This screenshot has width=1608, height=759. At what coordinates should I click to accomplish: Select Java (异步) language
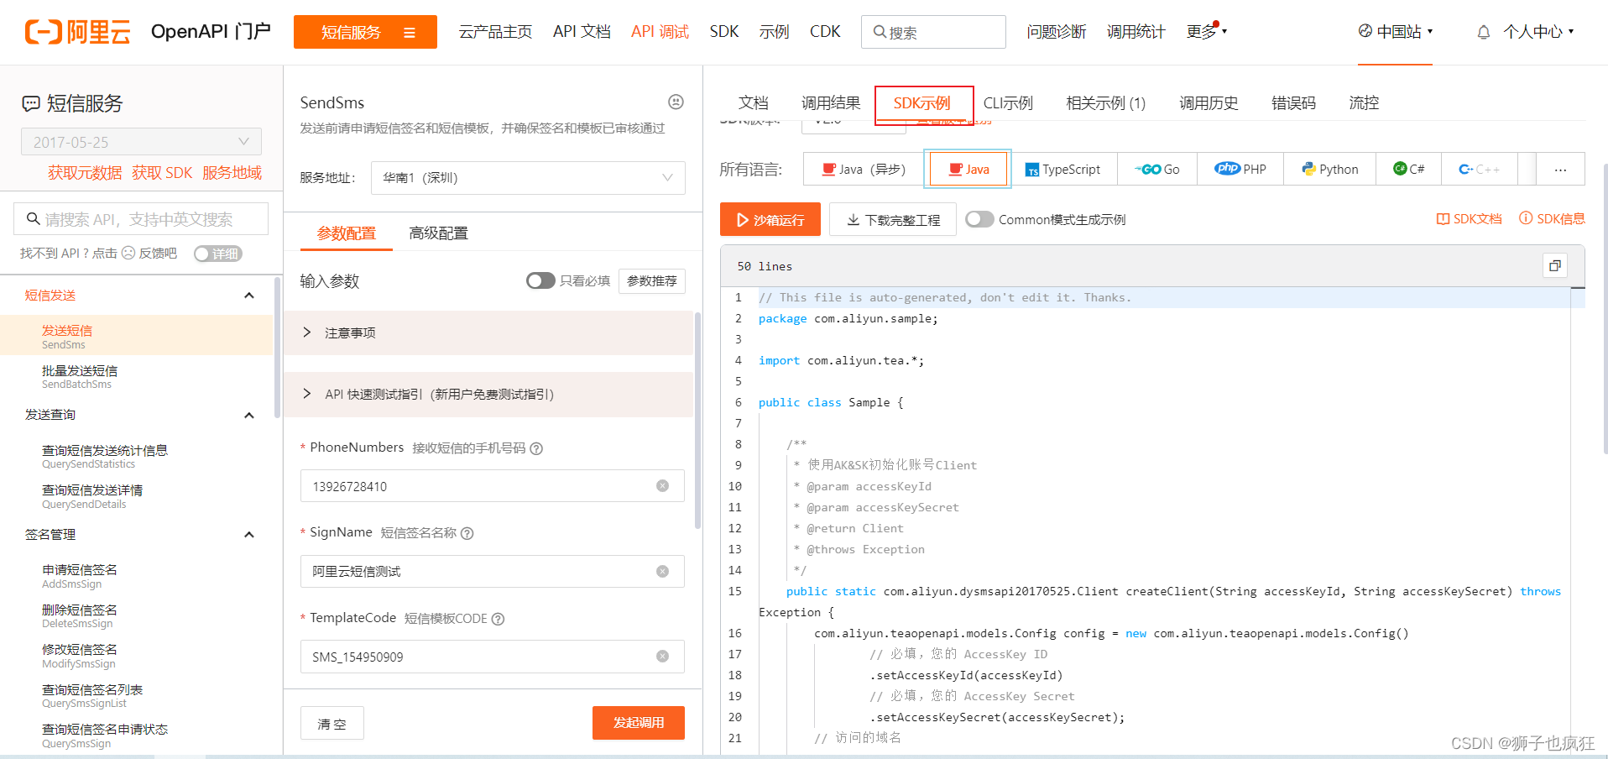pyautogui.click(x=864, y=169)
